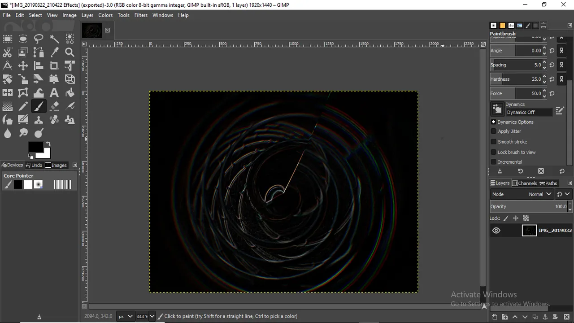574x323 pixels.
Task: Select the 3D Transform cube tool
Action: pos(70,79)
